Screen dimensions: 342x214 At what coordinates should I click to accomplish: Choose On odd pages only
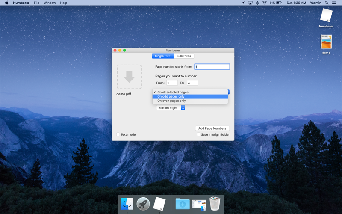coord(171,96)
